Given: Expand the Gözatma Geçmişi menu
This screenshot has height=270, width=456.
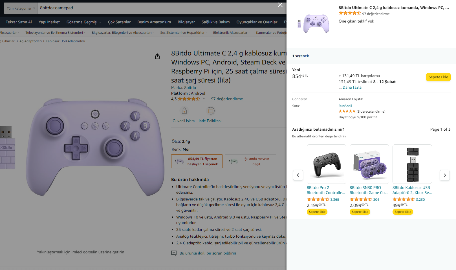Looking at the screenshot, I should click(x=83, y=22).
